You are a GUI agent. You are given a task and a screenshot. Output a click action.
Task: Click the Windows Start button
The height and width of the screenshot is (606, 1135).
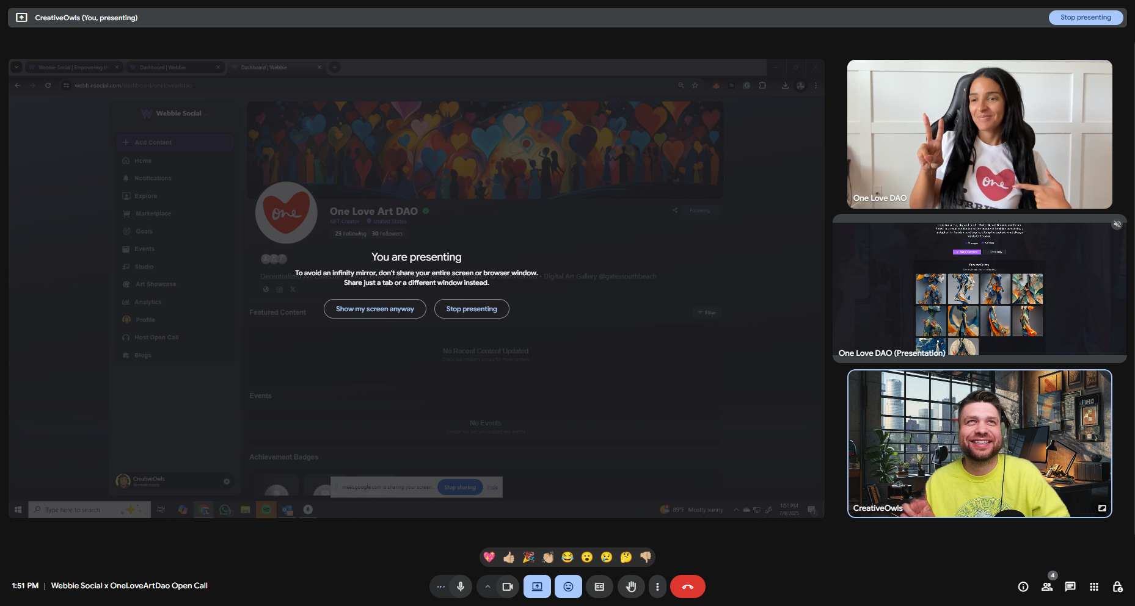[18, 510]
